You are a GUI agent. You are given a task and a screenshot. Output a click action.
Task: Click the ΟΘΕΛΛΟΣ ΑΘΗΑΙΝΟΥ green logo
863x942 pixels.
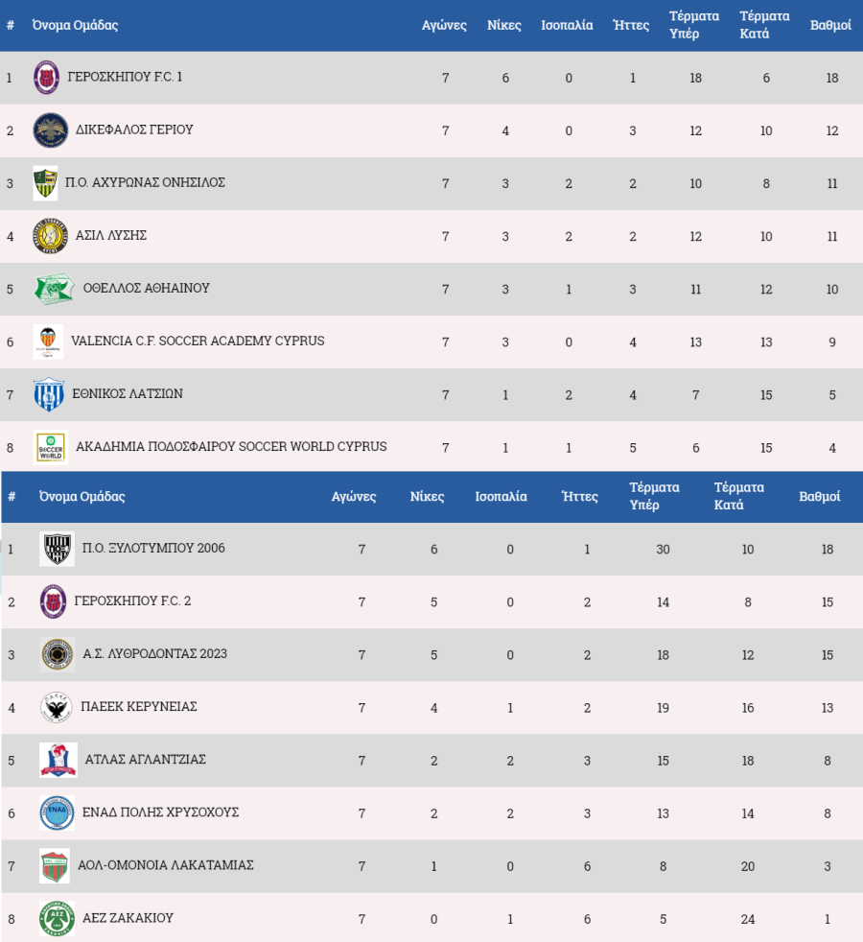[54, 289]
